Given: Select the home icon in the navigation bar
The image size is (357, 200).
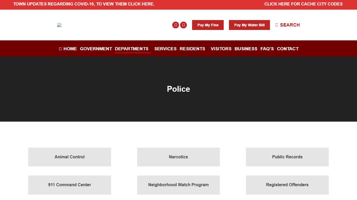Looking at the screenshot, I should tap(60, 48).
